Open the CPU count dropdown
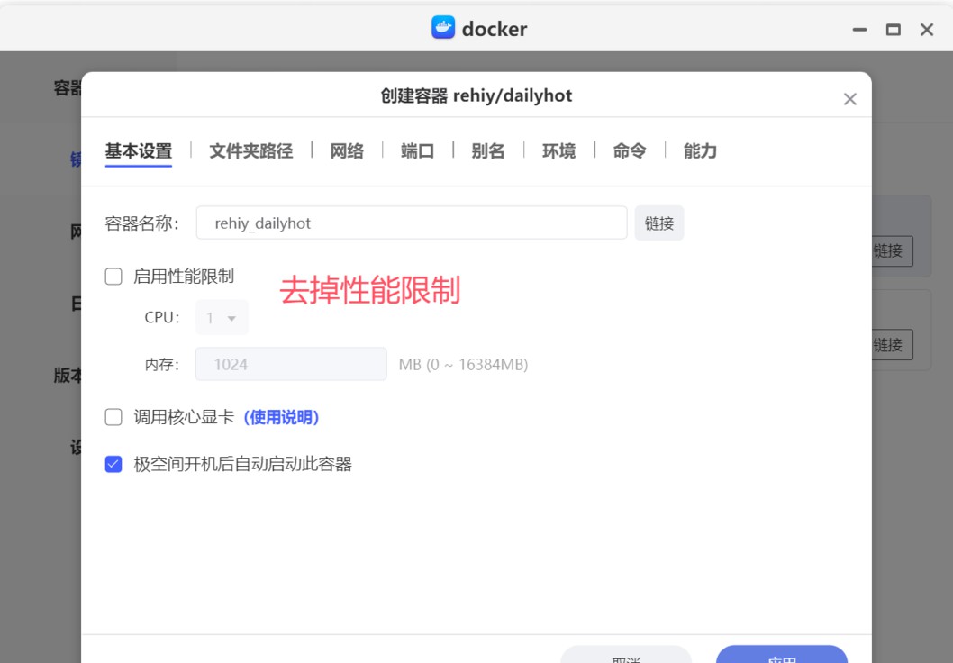Image resolution: width=953 pixels, height=663 pixels. point(222,317)
